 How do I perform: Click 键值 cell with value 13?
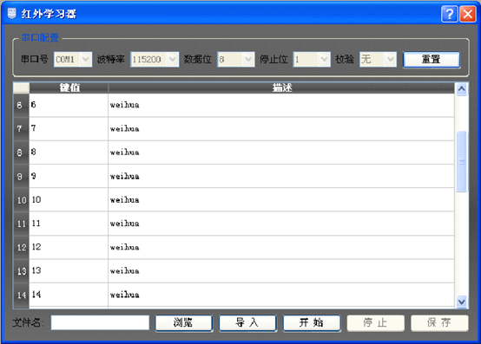click(69, 271)
